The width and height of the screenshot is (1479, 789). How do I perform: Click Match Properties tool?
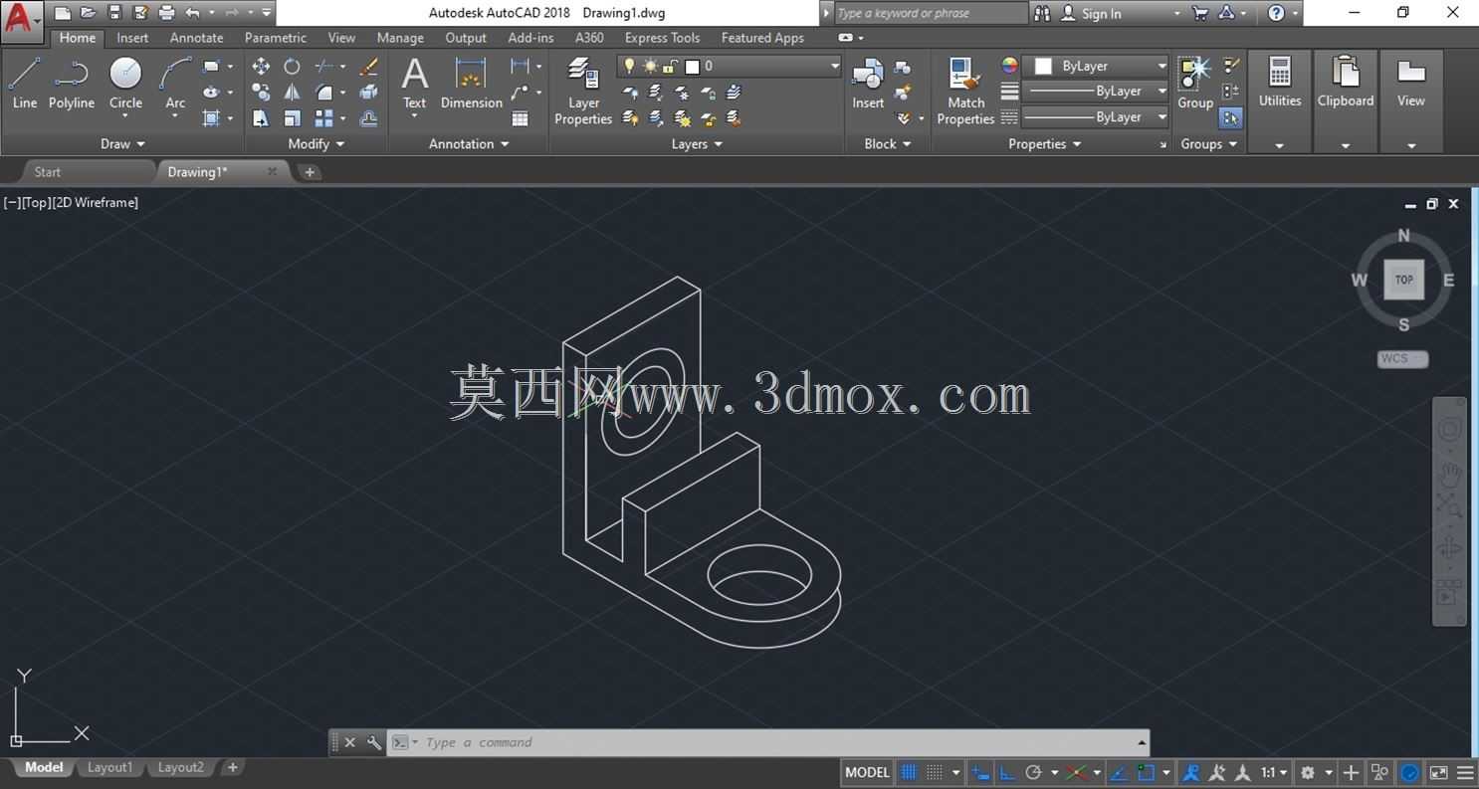(x=965, y=92)
